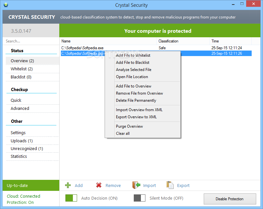Click the Disable Protection button
Image resolution: width=263 pixels, height=209 pixels.
(230, 199)
